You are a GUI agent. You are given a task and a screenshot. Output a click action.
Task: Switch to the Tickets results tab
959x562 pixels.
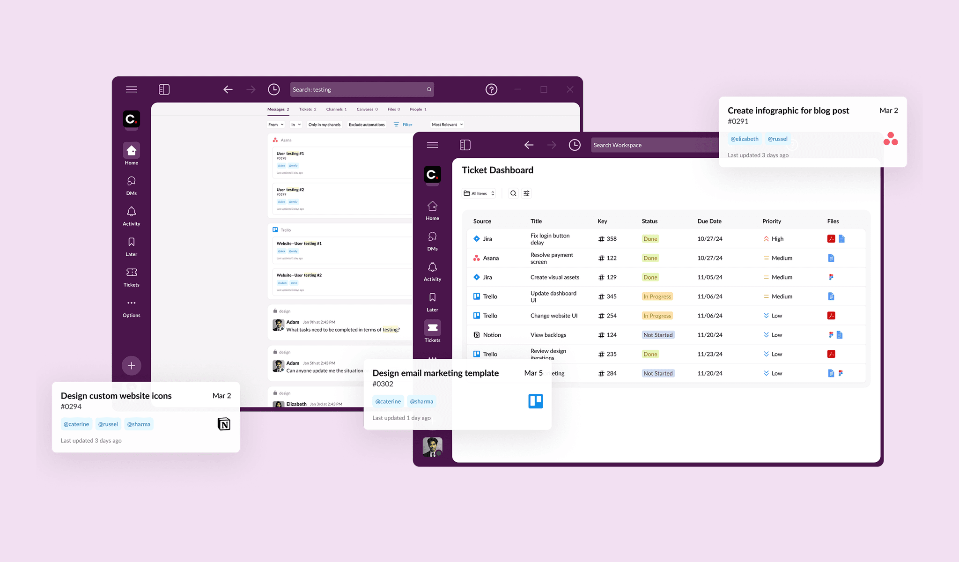308,110
